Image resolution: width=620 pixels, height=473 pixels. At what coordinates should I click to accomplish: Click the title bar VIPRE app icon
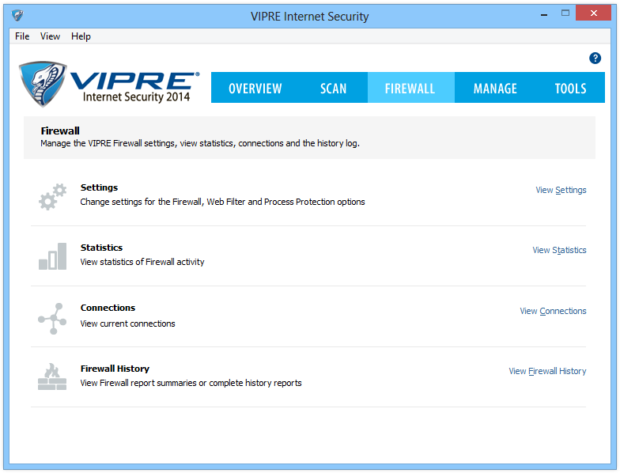pyautogui.click(x=17, y=16)
